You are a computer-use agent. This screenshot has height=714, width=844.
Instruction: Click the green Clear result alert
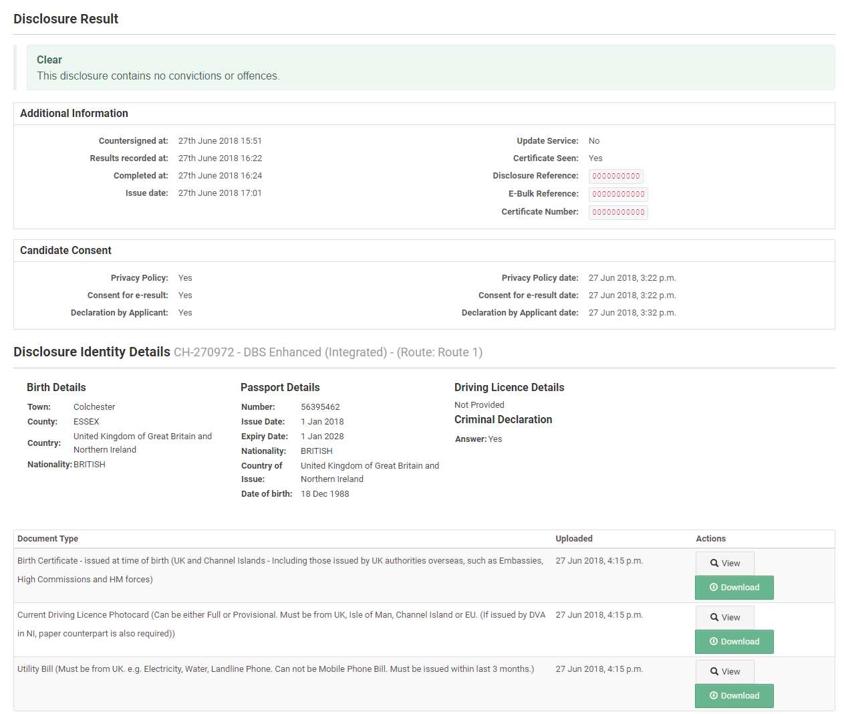click(x=430, y=68)
